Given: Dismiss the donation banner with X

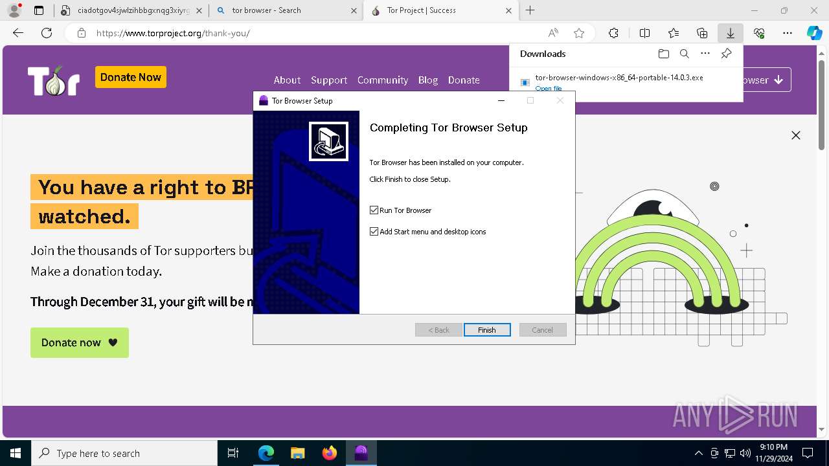Looking at the screenshot, I should [x=796, y=135].
